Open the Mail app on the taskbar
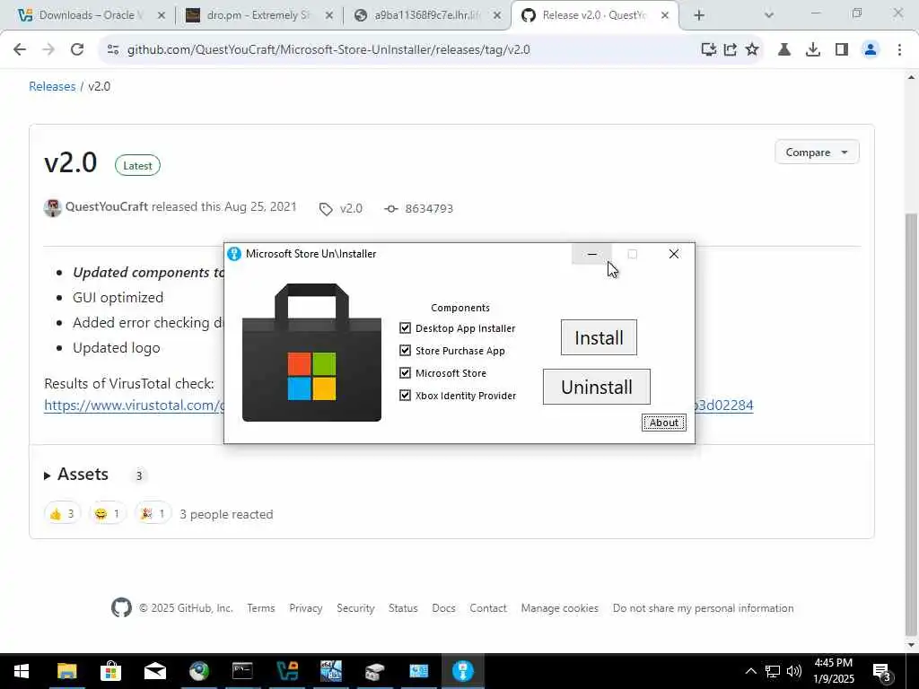 [154, 671]
